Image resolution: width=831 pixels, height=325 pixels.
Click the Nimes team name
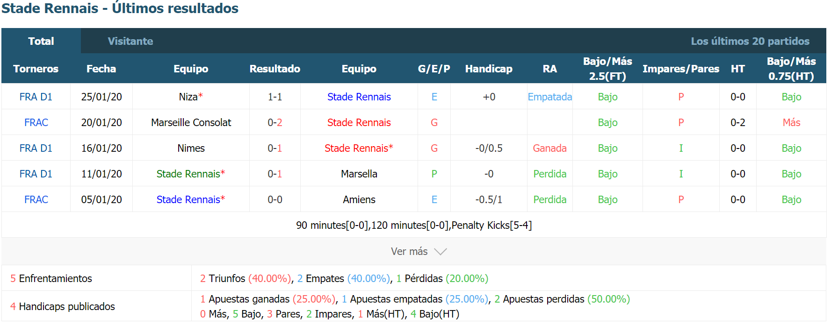[x=191, y=148]
